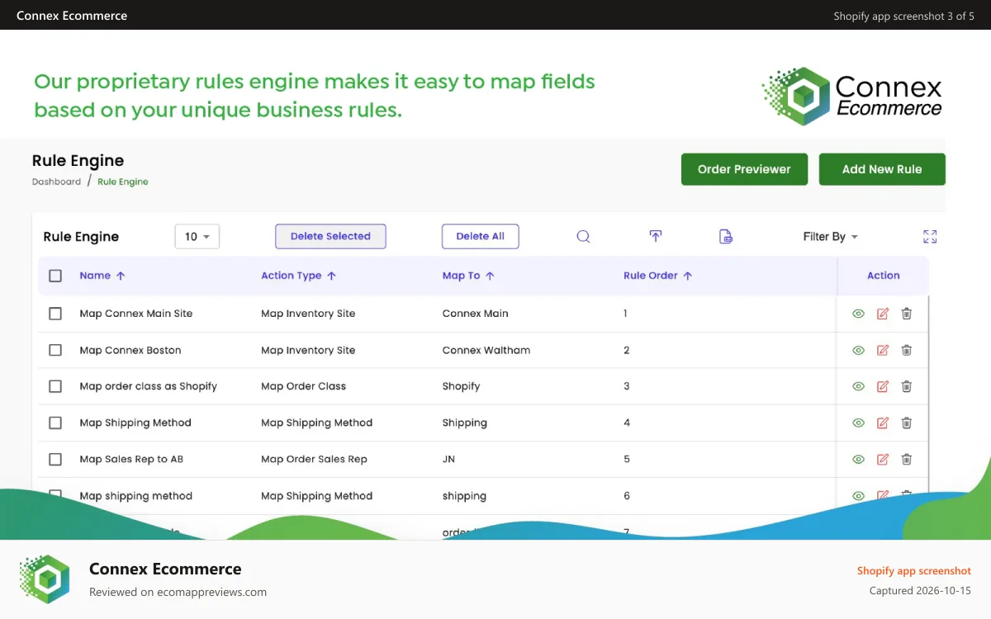Click the Delete Selected button

tap(330, 236)
